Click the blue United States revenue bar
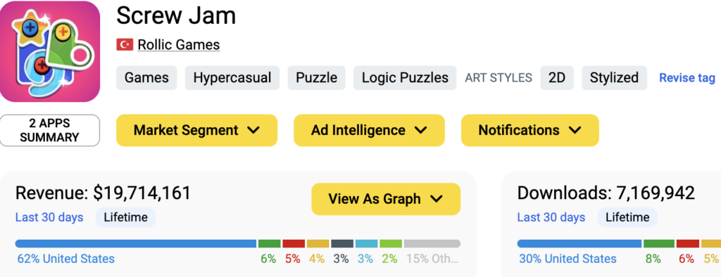Image resolution: width=721 pixels, height=277 pixels. tap(136, 243)
